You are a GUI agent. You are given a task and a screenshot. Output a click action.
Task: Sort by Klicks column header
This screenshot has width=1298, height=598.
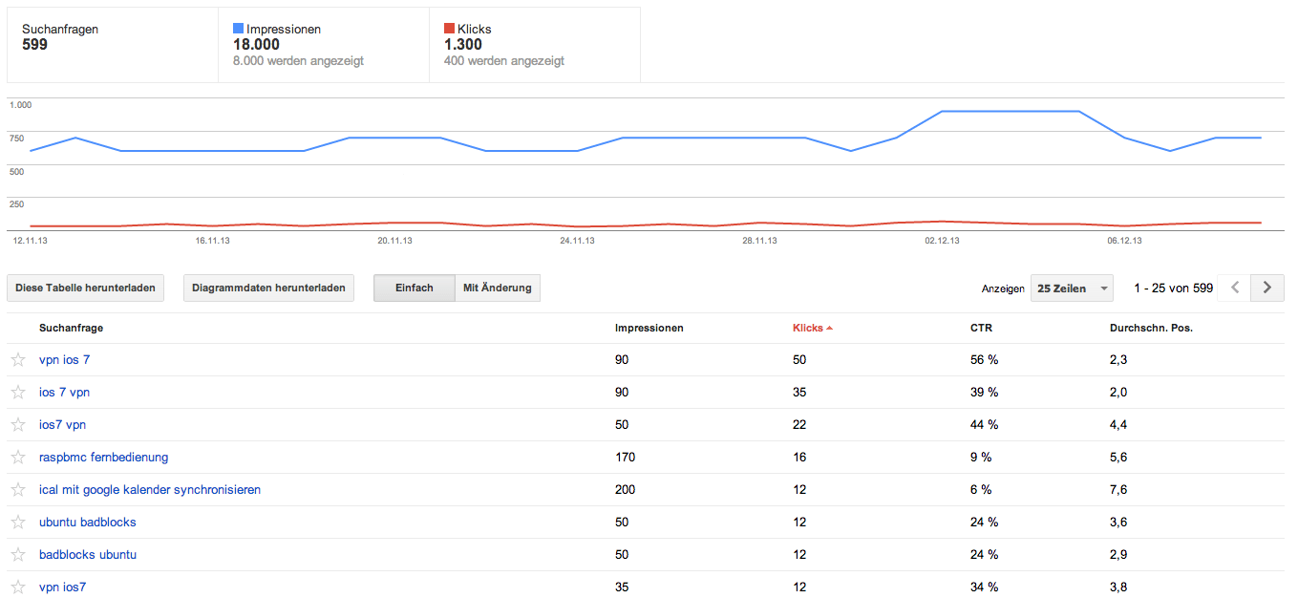coord(812,328)
